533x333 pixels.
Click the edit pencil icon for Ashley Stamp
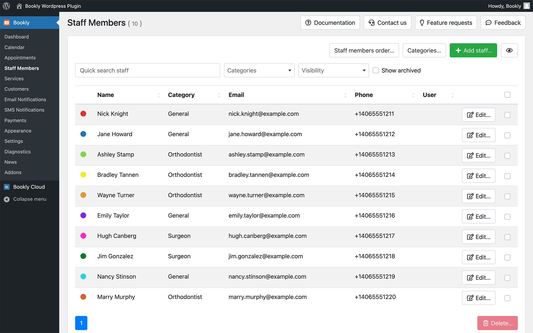pos(470,156)
